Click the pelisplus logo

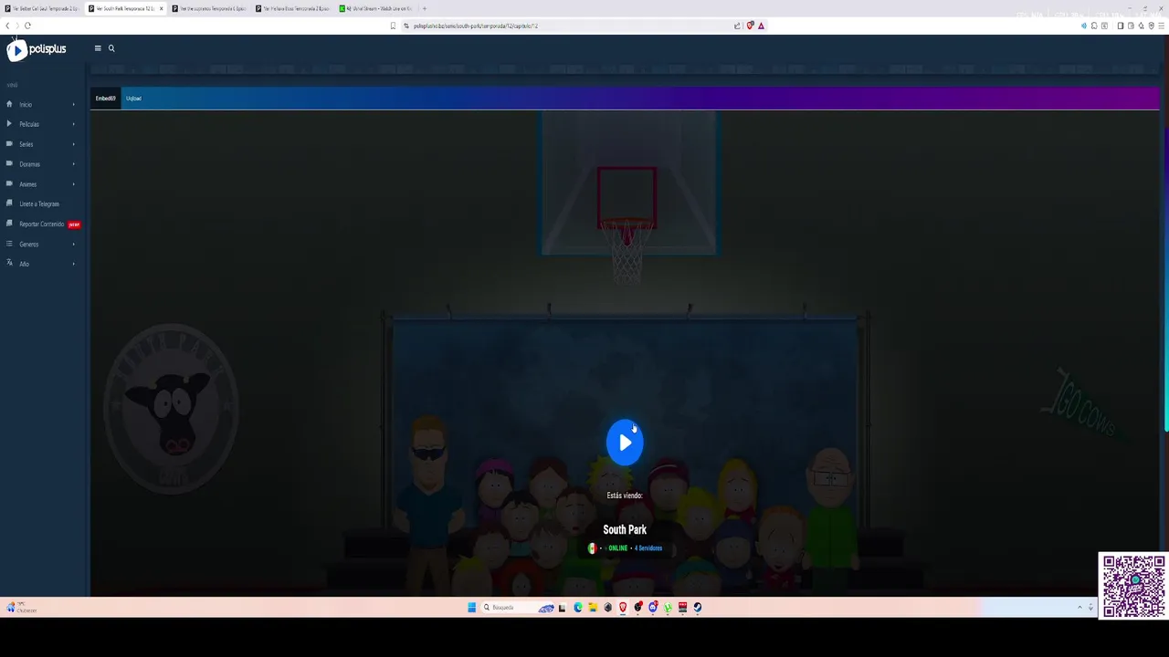pos(37,50)
